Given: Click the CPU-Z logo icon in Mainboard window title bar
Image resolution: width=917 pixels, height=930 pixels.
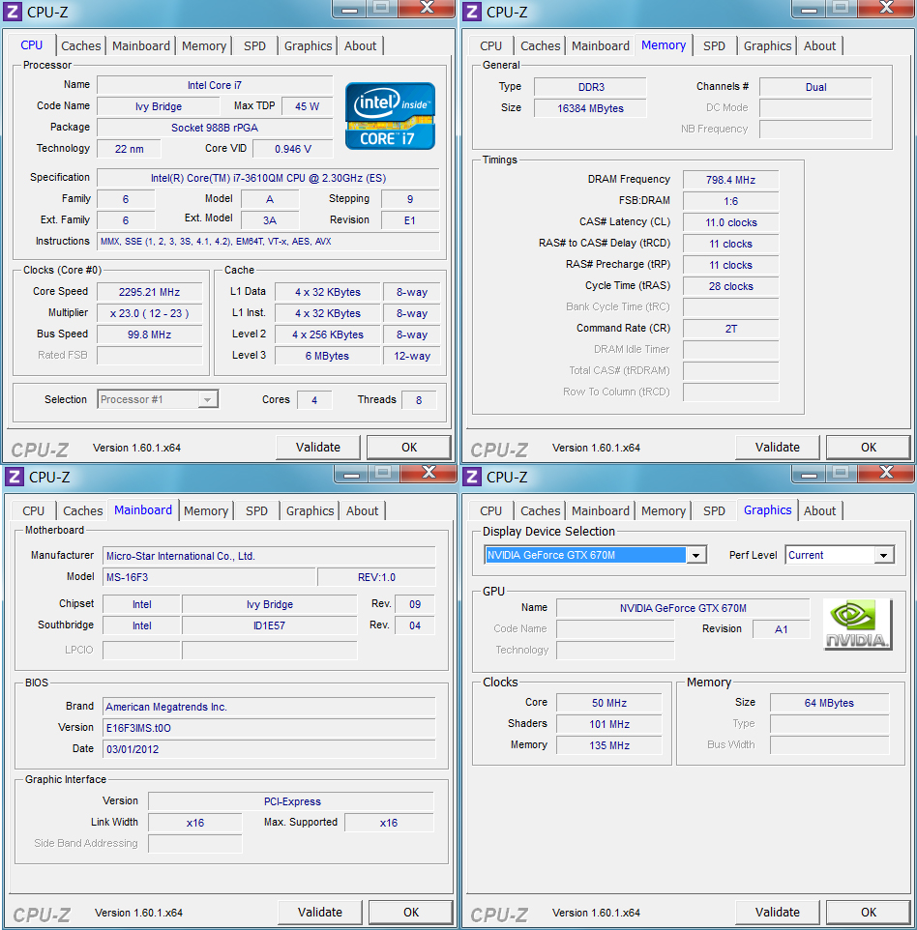Looking at the screenshot, I should coord(15,477).
